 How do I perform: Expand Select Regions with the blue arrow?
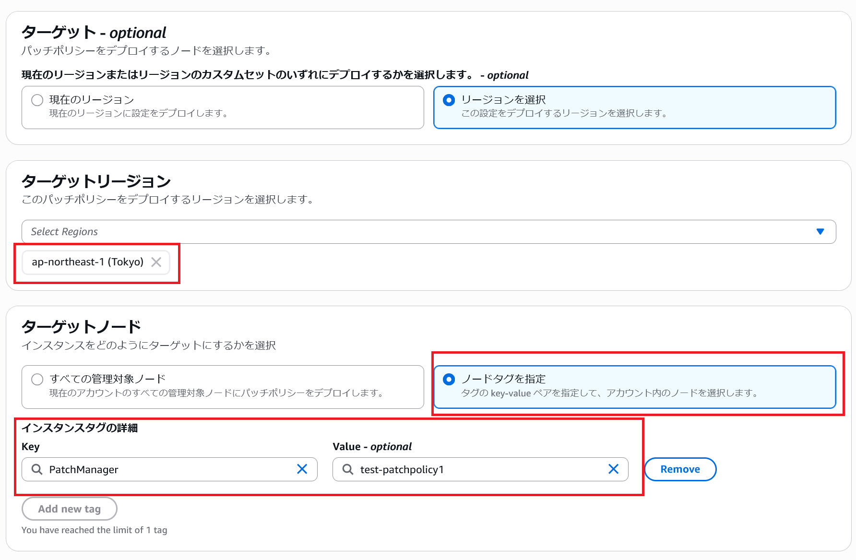[x=820, y=232]
